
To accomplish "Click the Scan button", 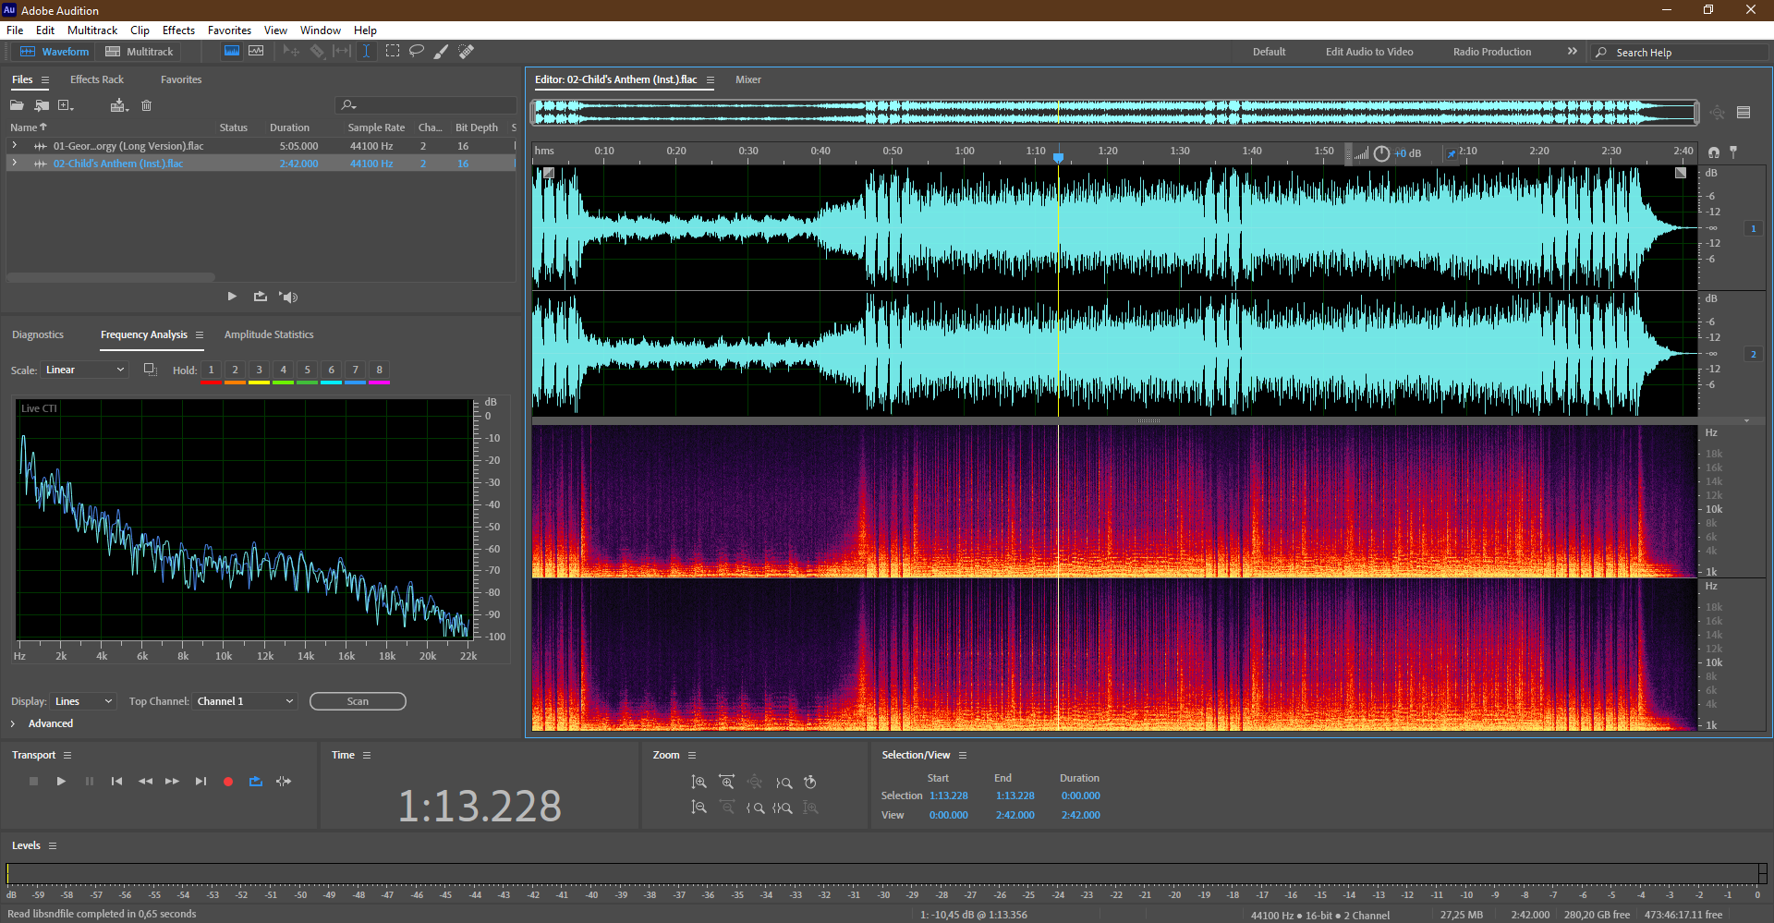I will pos(358,701).
